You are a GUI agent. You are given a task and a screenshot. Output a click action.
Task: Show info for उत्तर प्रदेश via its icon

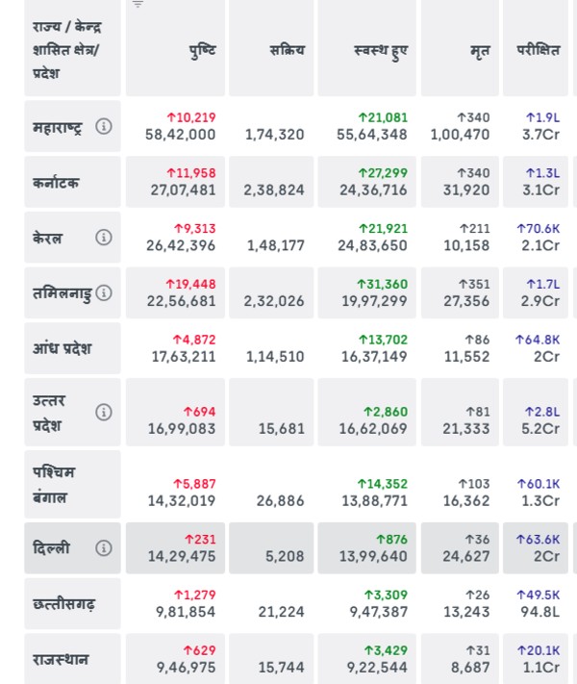(104, 412)
